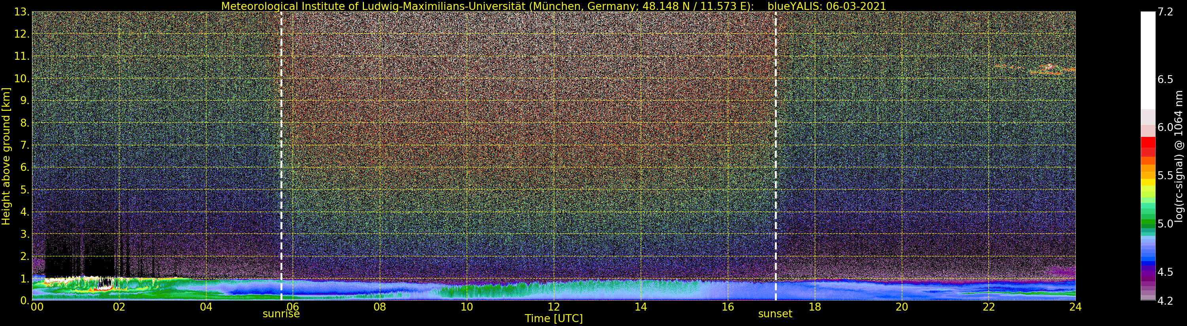Click the '06' tick on the time axis

tap(293, 307)
